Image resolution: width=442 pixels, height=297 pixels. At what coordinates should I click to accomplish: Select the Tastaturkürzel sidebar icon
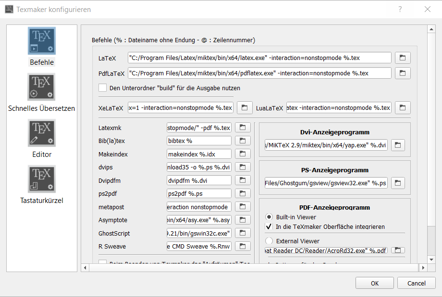pos(42,179)
